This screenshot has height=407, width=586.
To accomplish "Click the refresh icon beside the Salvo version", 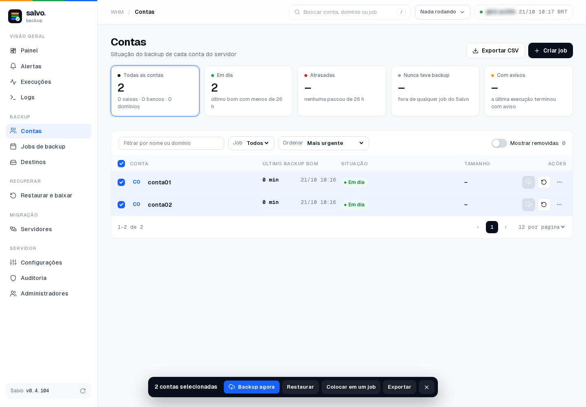I will pyautogui.click(x=83, y=391).
